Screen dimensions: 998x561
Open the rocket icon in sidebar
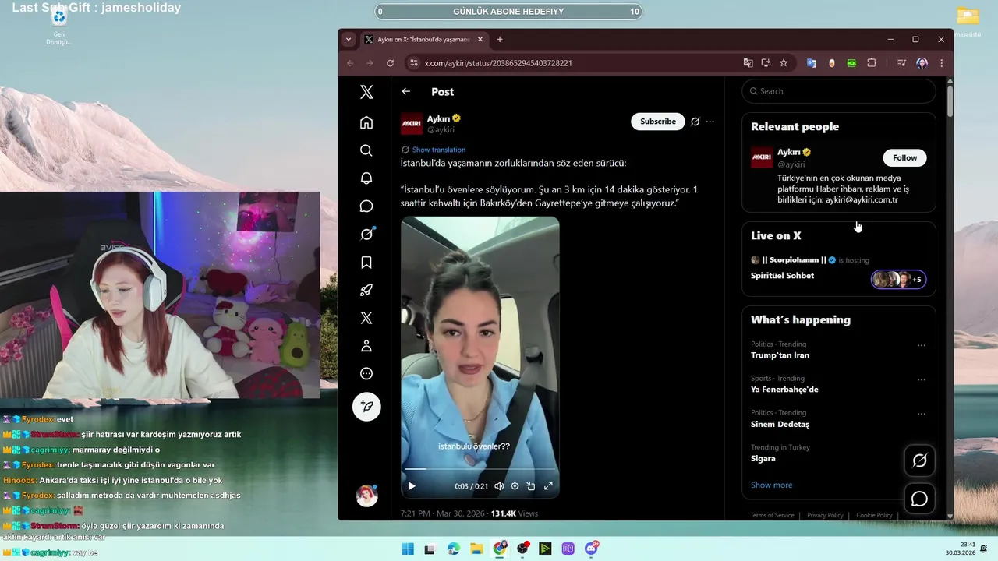pyautogui.click(x=366, y=290)
